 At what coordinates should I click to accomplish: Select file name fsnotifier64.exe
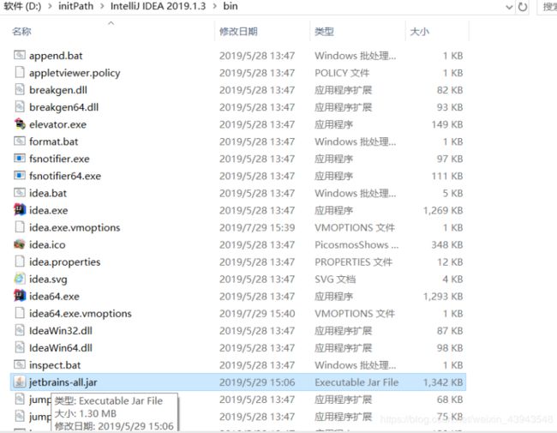(x=65, y=176)
